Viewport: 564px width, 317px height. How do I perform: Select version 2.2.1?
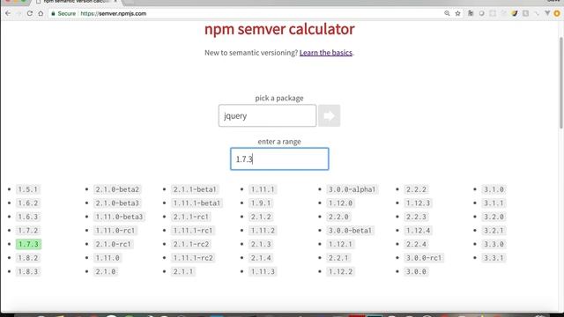(338, 258)
